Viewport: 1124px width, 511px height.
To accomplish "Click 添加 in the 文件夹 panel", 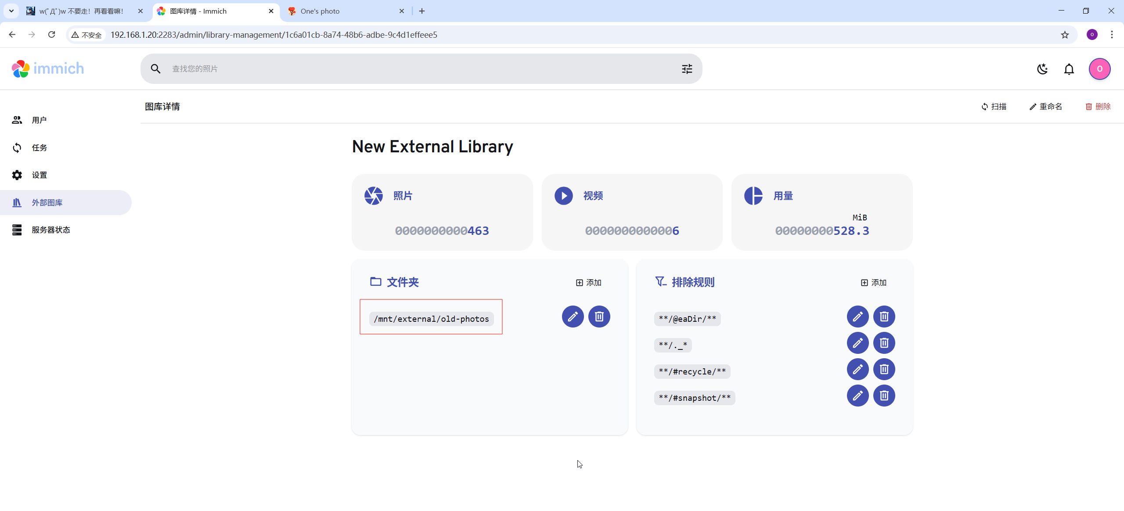I will 589,282.
